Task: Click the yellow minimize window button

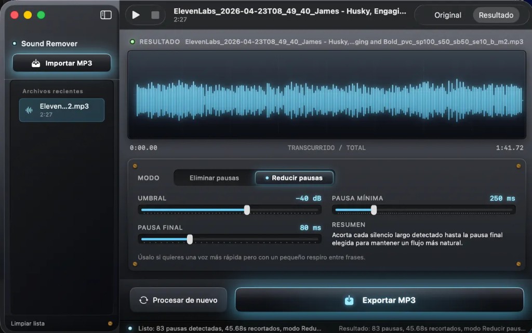Action: pos(28,15)
